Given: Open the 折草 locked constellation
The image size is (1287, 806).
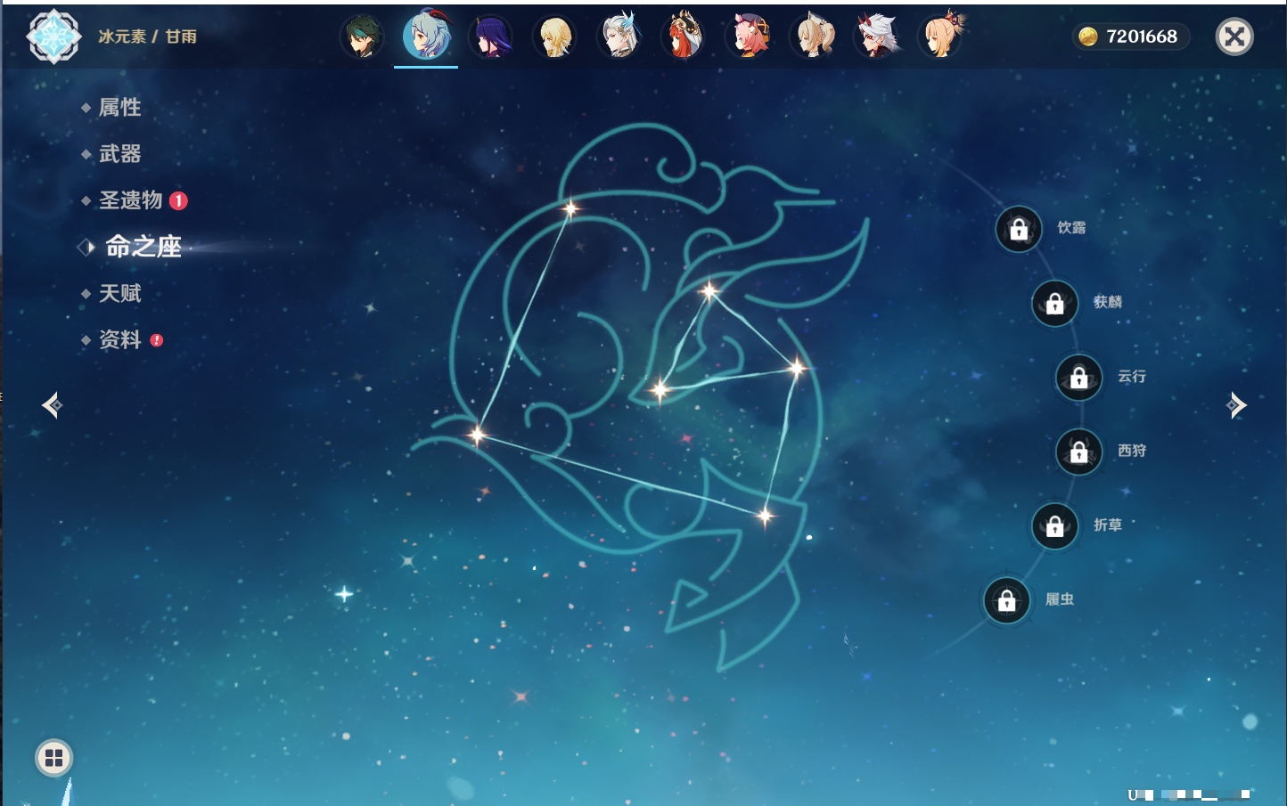Looking at the screenshot, I should (1054, 526).
